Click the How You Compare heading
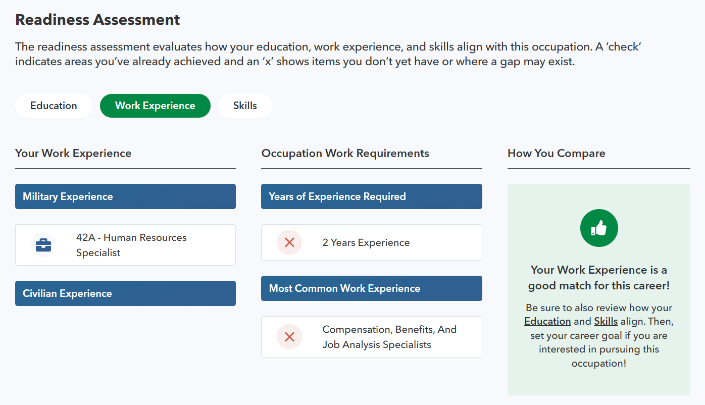Screen dimensions: 705x405 [x=557, y=153]
